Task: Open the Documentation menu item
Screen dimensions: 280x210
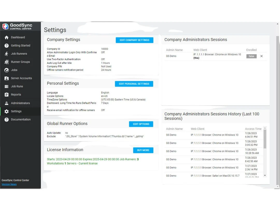Action: 20,120
